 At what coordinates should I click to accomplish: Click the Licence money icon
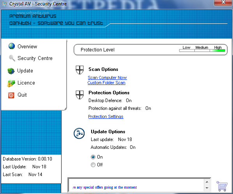coord(11,83)
